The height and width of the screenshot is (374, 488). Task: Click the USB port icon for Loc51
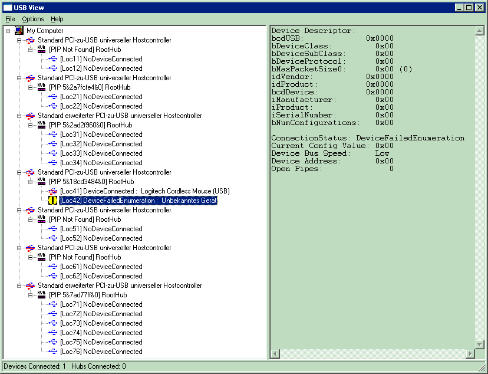click(x=53, y=228)
